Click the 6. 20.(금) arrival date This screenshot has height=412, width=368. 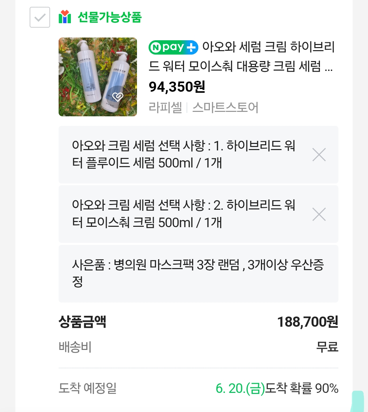click(240, 388)
